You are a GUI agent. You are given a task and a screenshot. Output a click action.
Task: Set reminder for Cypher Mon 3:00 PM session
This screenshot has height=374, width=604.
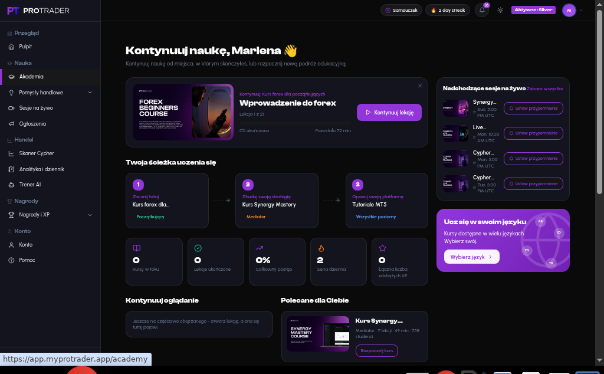[533, 159]
